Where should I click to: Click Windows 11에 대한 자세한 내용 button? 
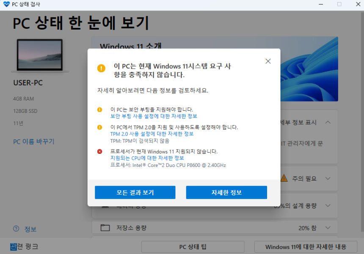click(x=306, y=247)
